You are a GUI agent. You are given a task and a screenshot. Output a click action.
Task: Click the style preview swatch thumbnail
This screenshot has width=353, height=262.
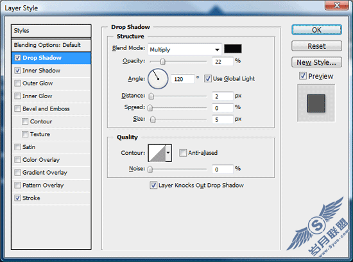[316, 103]
